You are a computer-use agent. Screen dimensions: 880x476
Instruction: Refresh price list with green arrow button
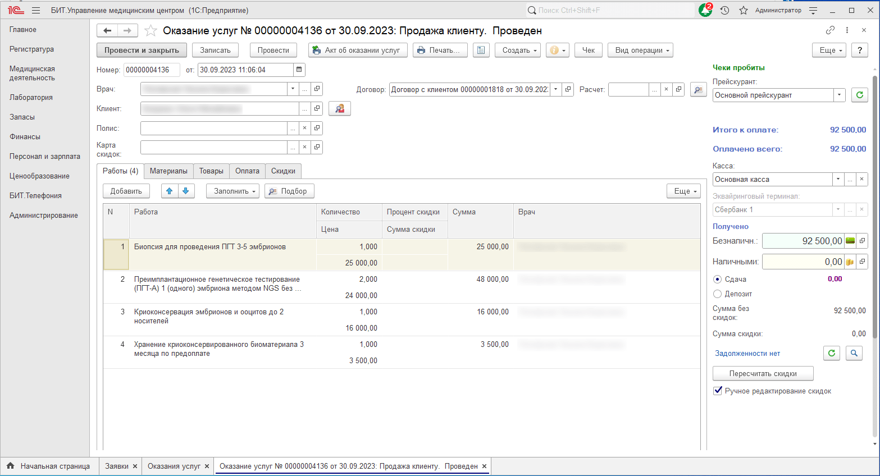coord(859,95)
